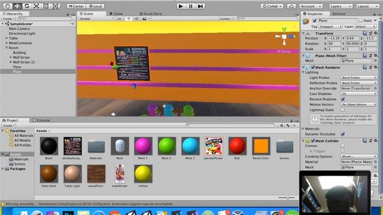
Task: Select the woodFloor texture asset
Action: point(96,174)
